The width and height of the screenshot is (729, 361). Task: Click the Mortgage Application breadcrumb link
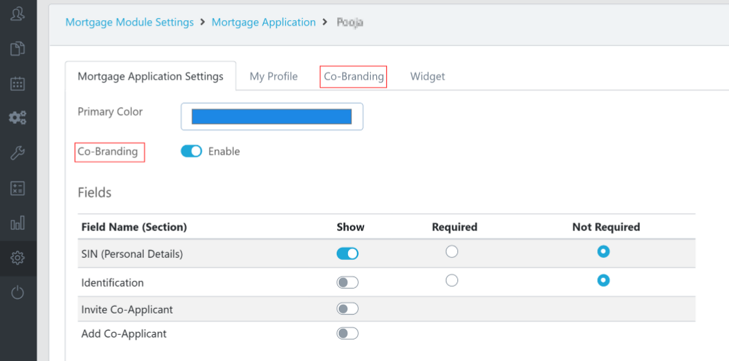coord(263,22)
